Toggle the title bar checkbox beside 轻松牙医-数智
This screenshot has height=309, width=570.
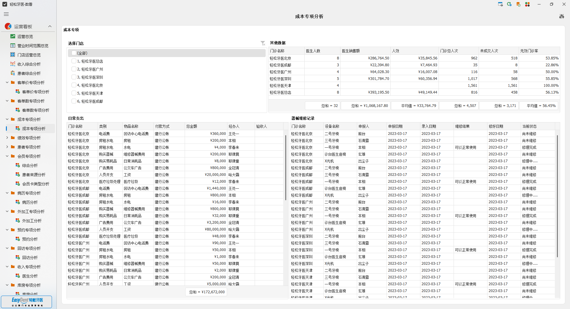tap(5, 4)
